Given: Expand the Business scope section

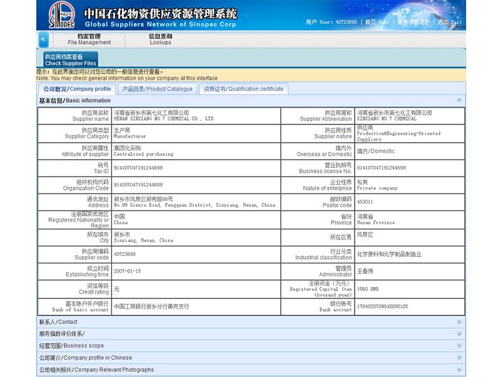Looking at the screenshot, I should (x=459, y=346).
